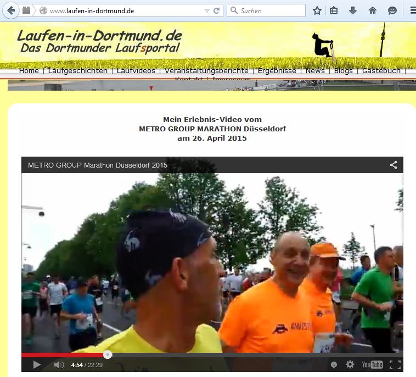Reload the page with the refresh icon
416x377 pixels.
click(x=217, y=10)
